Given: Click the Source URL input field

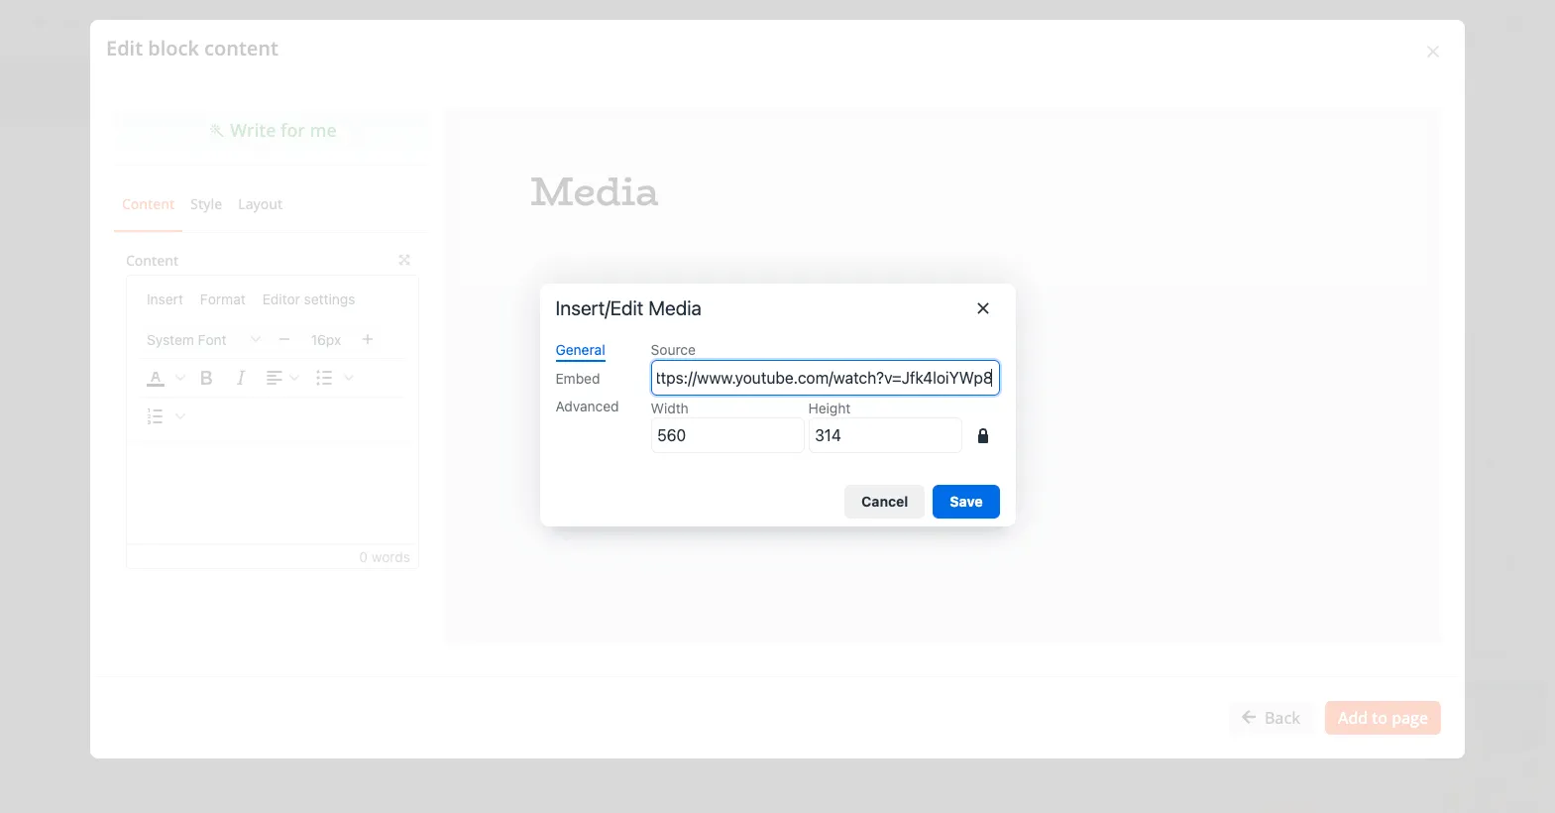Looking at the screenshot, I should (825, 378).
